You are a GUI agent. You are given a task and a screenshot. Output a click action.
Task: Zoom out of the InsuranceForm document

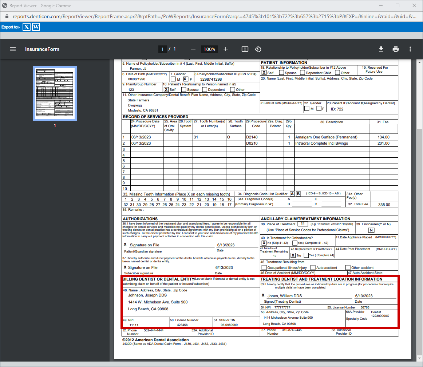193,49
